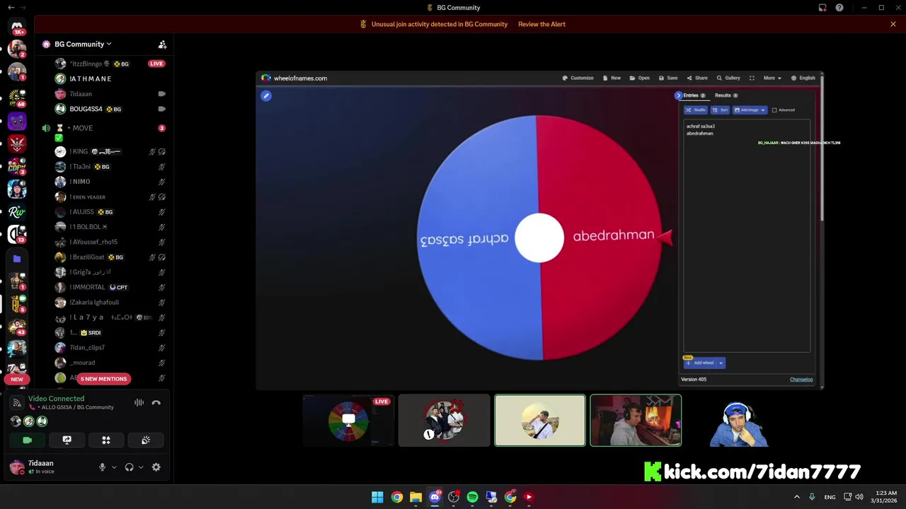Click NEW unread indicator in server list
906x509 pixels.
pyautogui.click(x=17, y=379)
